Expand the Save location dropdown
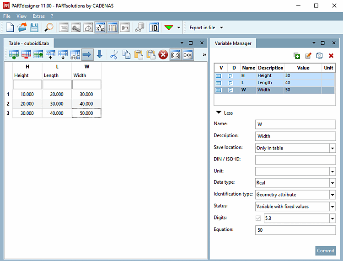The width and height of the screenshot is (343, 261). tap(332, 148)
